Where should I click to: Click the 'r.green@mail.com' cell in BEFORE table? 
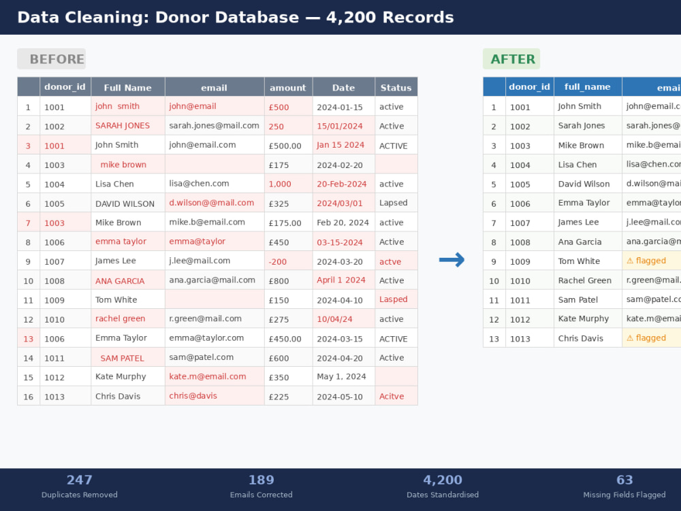pyautogui.click(x=215, y=319)
